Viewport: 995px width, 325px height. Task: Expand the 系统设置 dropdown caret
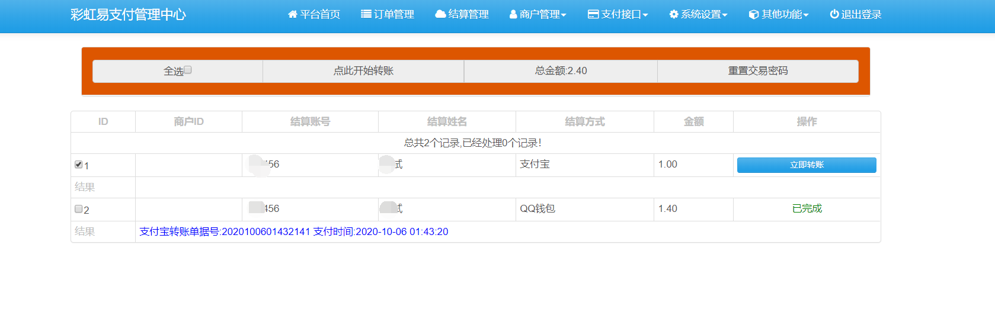pos(725,15)
